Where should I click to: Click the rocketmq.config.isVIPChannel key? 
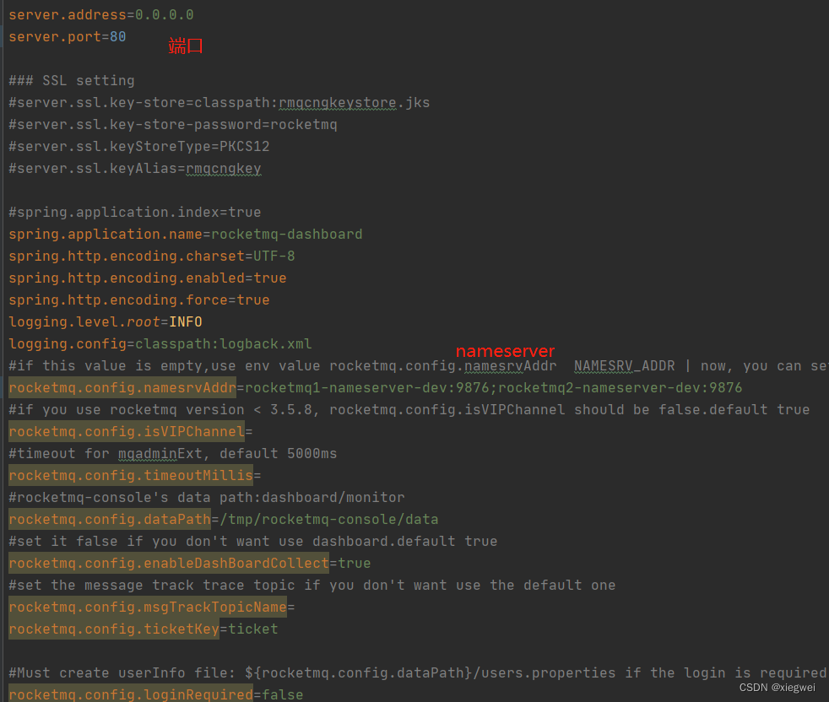[x=127, y=432]
